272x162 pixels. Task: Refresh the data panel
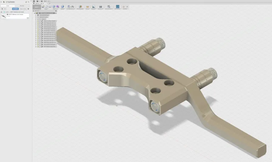click(26, 2)
